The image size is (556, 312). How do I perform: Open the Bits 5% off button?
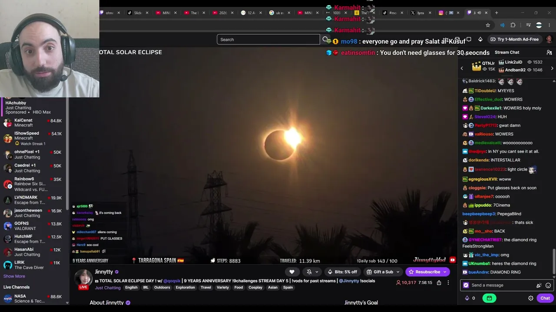[342, 272]
